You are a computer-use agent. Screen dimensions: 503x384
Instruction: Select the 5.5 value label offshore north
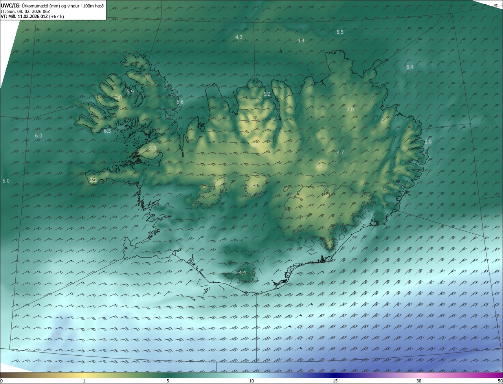(x=340, y=32)
